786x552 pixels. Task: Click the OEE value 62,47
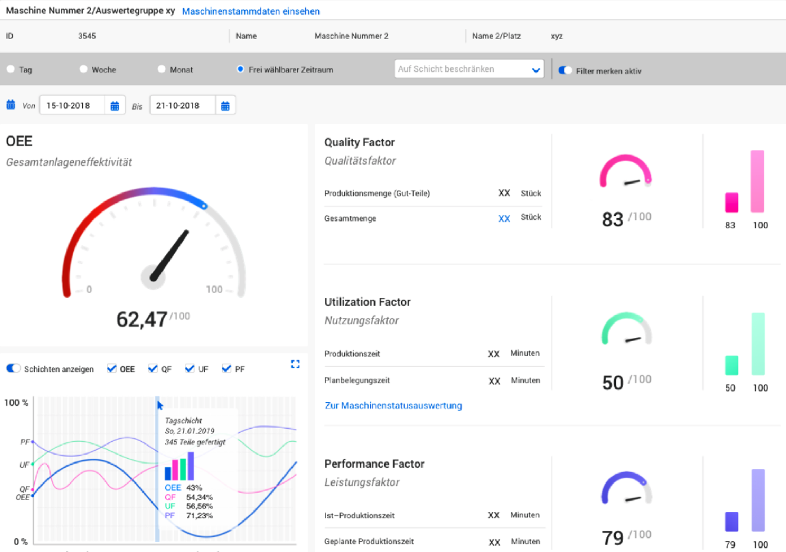(x=142, y=319)
